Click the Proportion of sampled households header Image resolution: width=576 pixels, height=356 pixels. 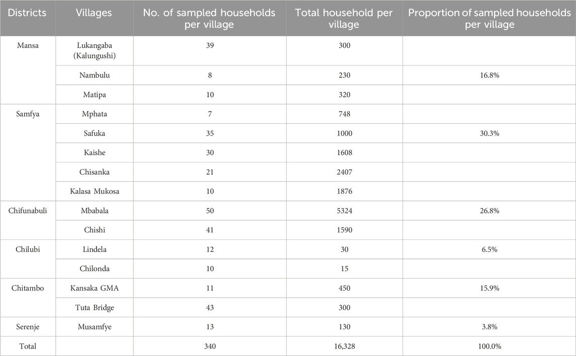[489, 18]
